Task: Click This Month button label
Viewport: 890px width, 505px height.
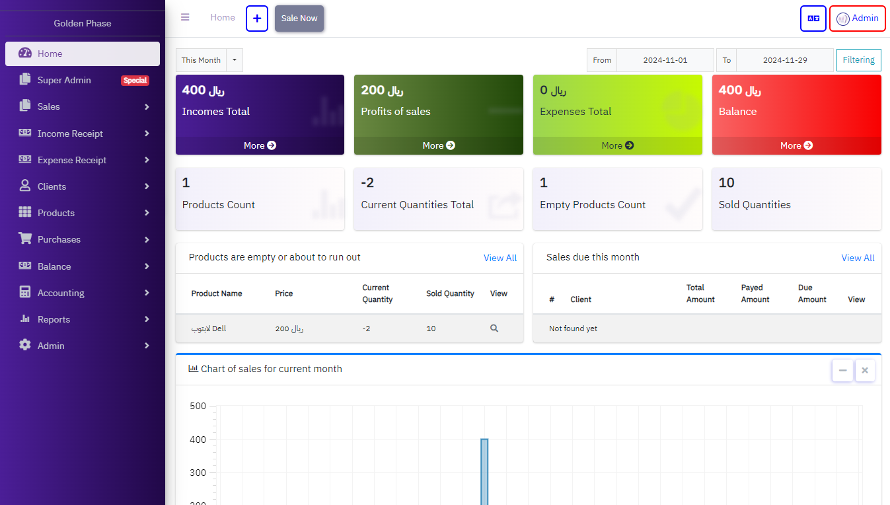Action: coord(201,60)
